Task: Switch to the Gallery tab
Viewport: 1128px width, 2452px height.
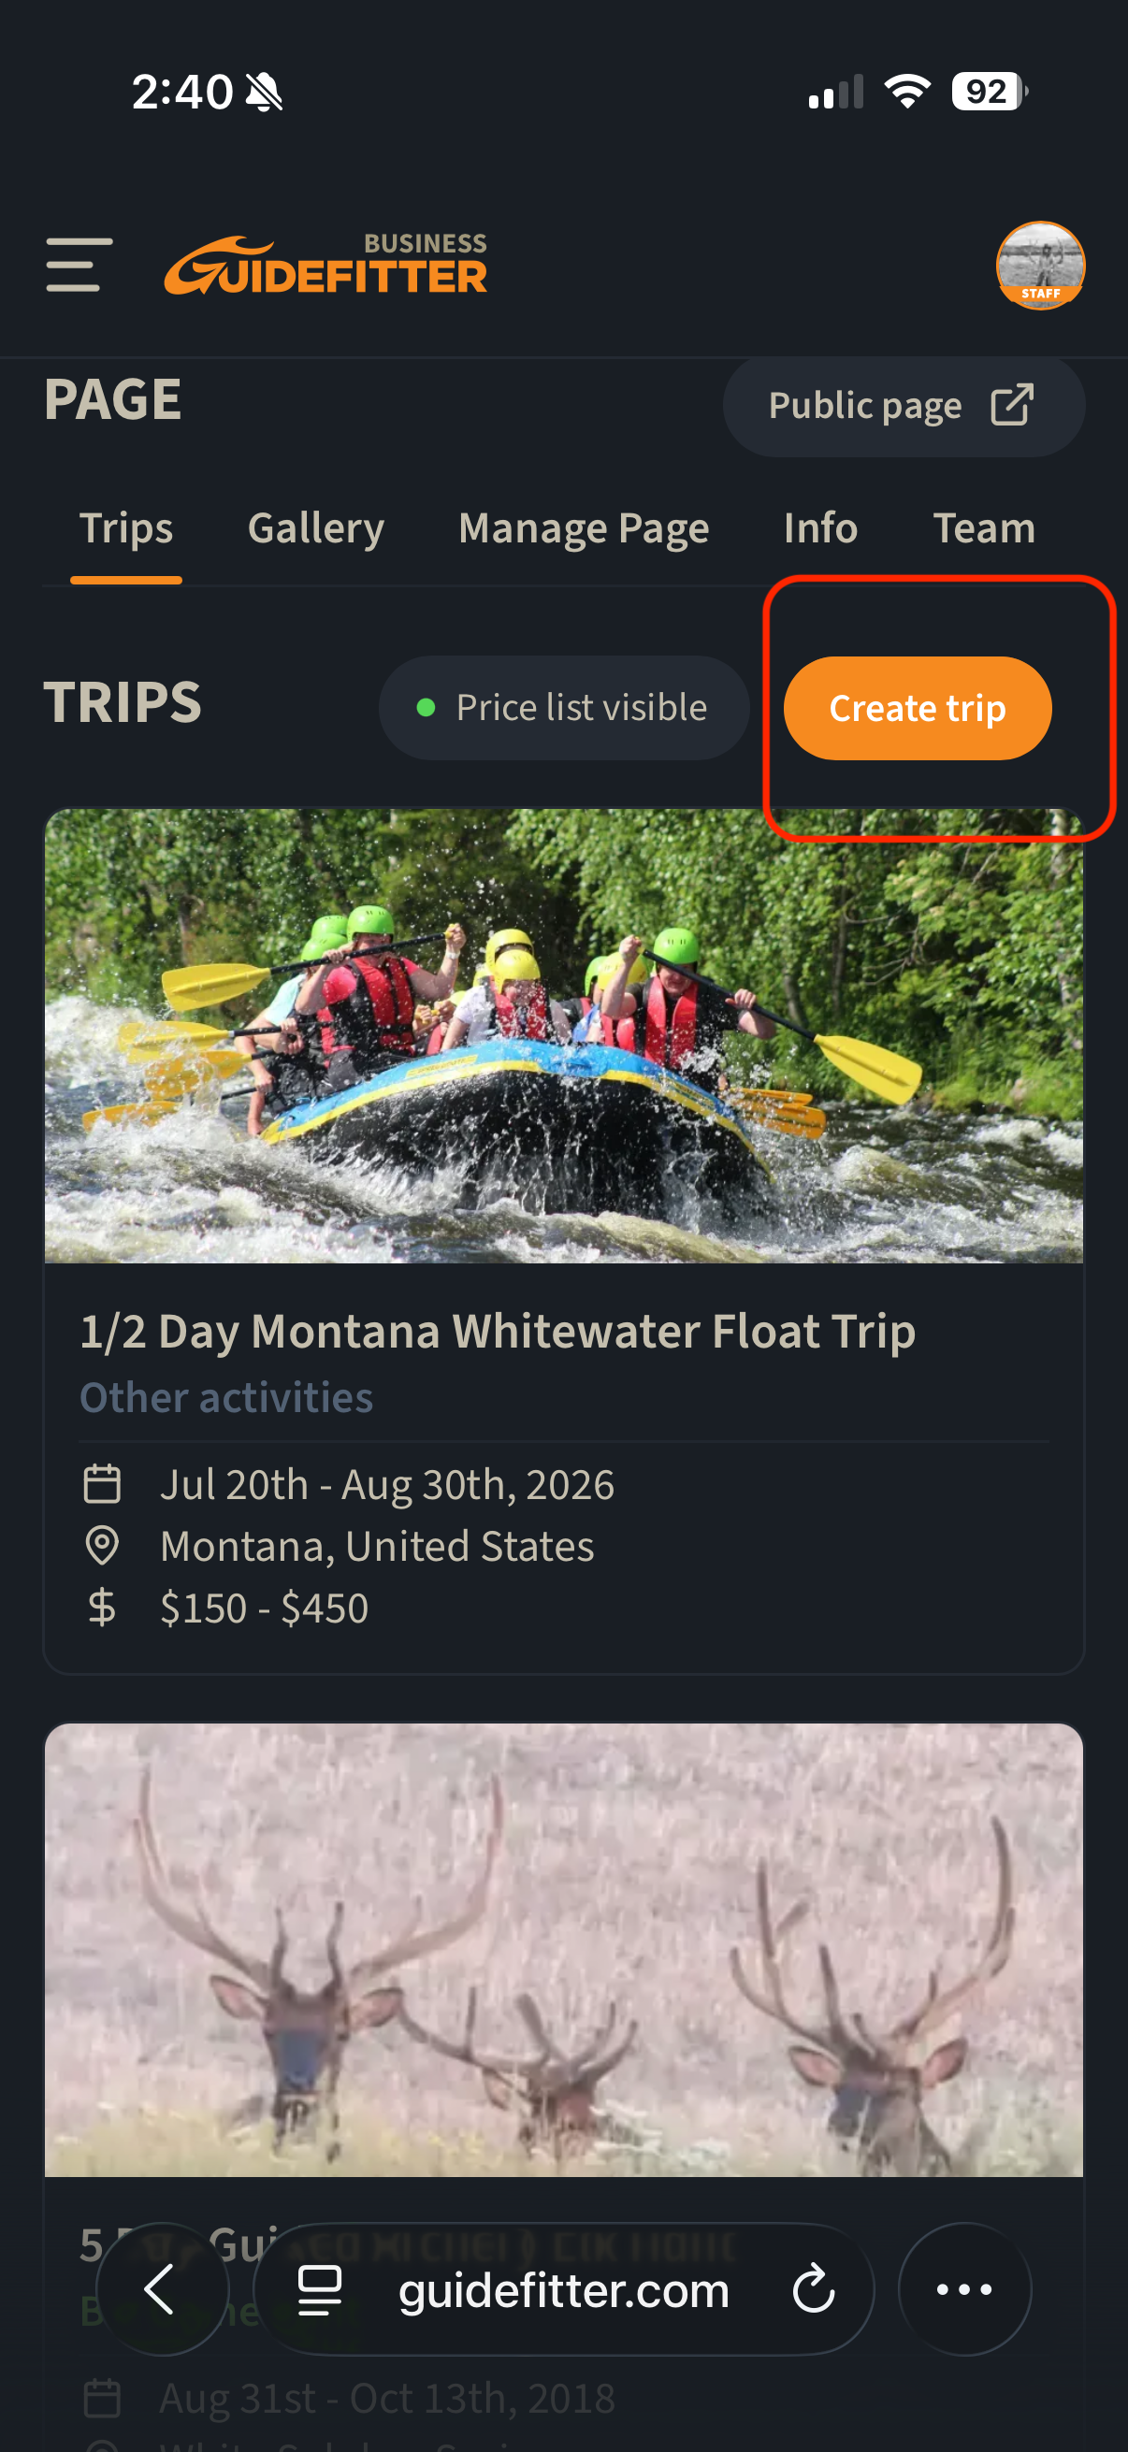Action: 315,528
